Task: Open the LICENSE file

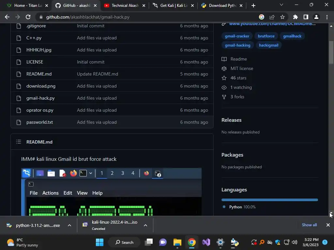Action: [x=35, y=62]
